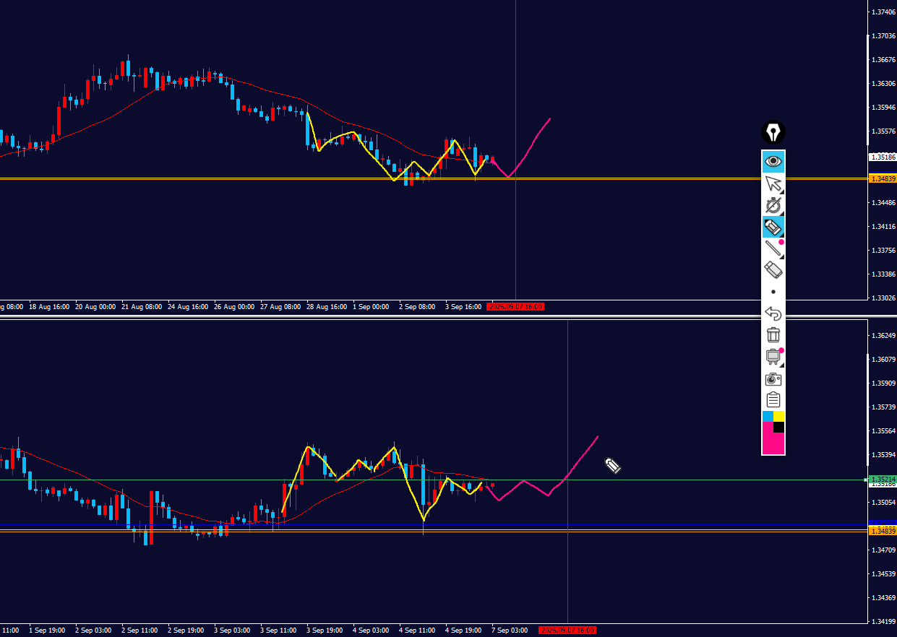
Task: Click the small dot brush size option
Action: pos(773,292)
